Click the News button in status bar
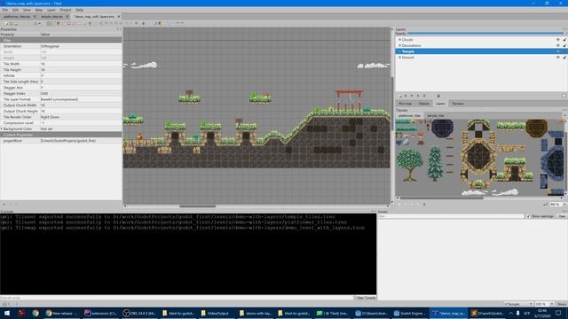Viewport: 568px width, 319px height. tap(562, 304)
